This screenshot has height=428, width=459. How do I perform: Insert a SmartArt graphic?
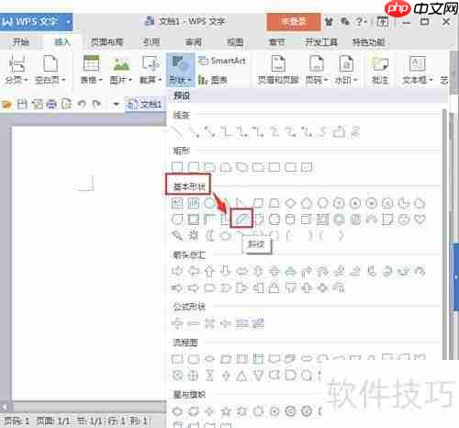click(x=222, y=61)
